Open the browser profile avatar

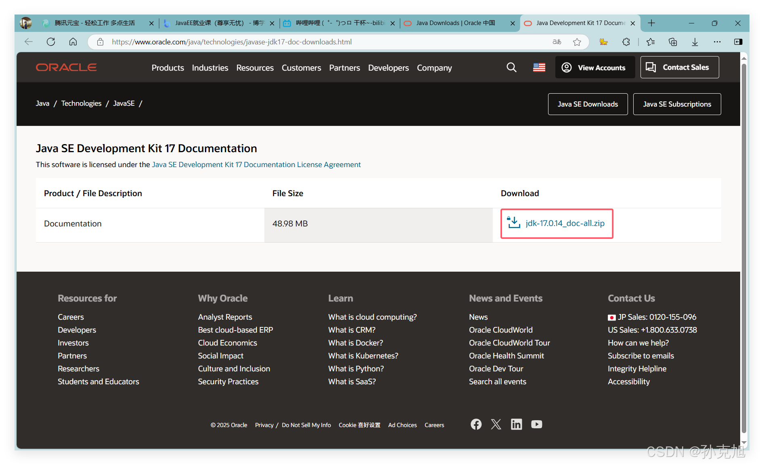pyautogui.click(x=26, y=23)
